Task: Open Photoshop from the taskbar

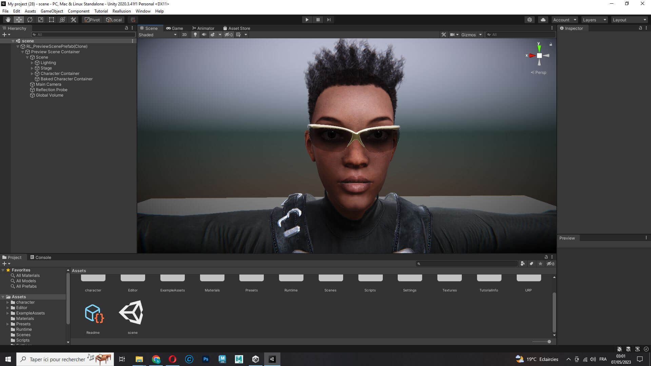Action: click(206, 359)
